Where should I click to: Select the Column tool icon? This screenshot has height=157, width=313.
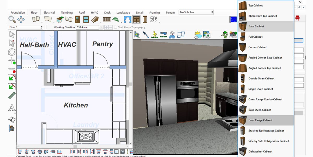(x=145, y=19)
